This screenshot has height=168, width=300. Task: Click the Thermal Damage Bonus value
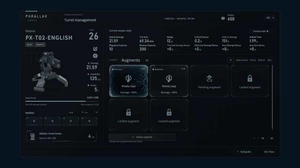click(x=170, y=49)
